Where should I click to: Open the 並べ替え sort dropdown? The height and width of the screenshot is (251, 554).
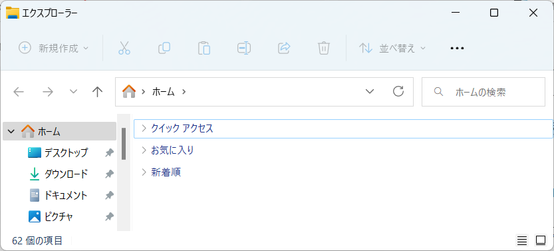(392, 48)
